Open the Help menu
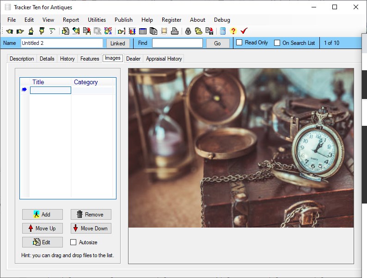Viewport: 367px width, 278px height. [147, 20]
